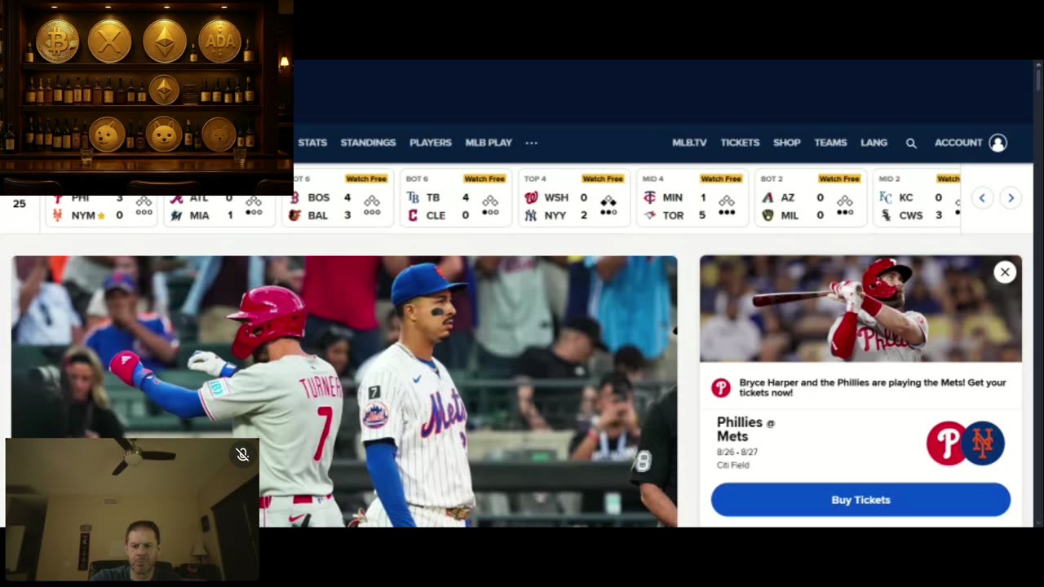Viewport: 1044px width, 587px height.
Task: Click the Mets NY logo in ticket card
Action: [984, 444]
